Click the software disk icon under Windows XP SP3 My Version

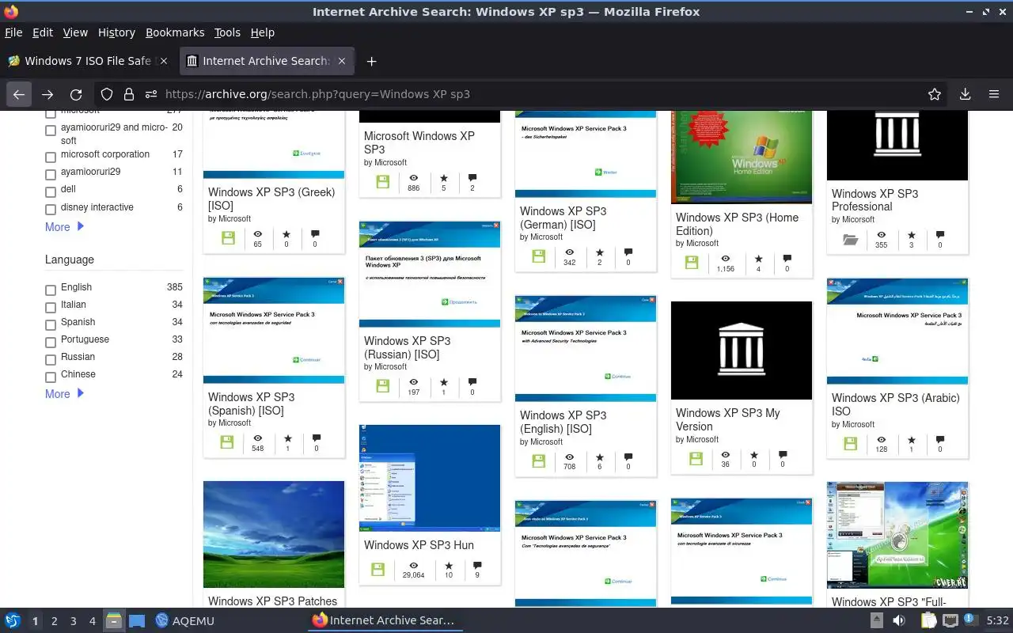click(695, 458)
